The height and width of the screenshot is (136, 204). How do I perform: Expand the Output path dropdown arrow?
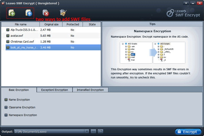coord(86,131)
